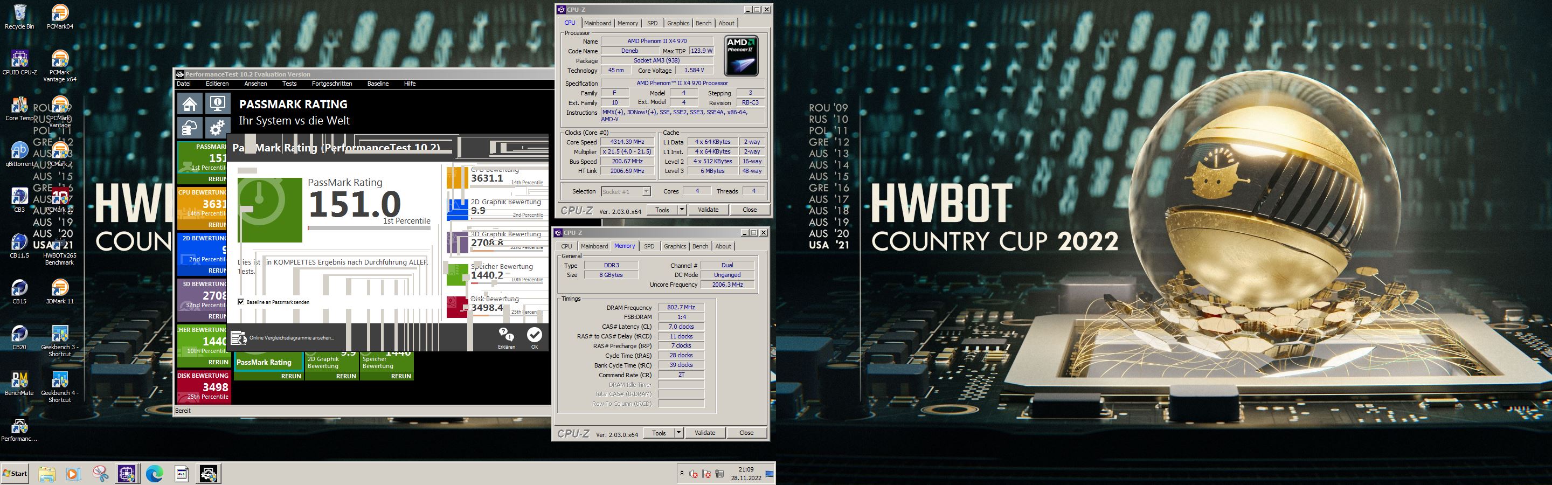Open the cloud baseline manager icon
1552x485 pixels.
190,128
